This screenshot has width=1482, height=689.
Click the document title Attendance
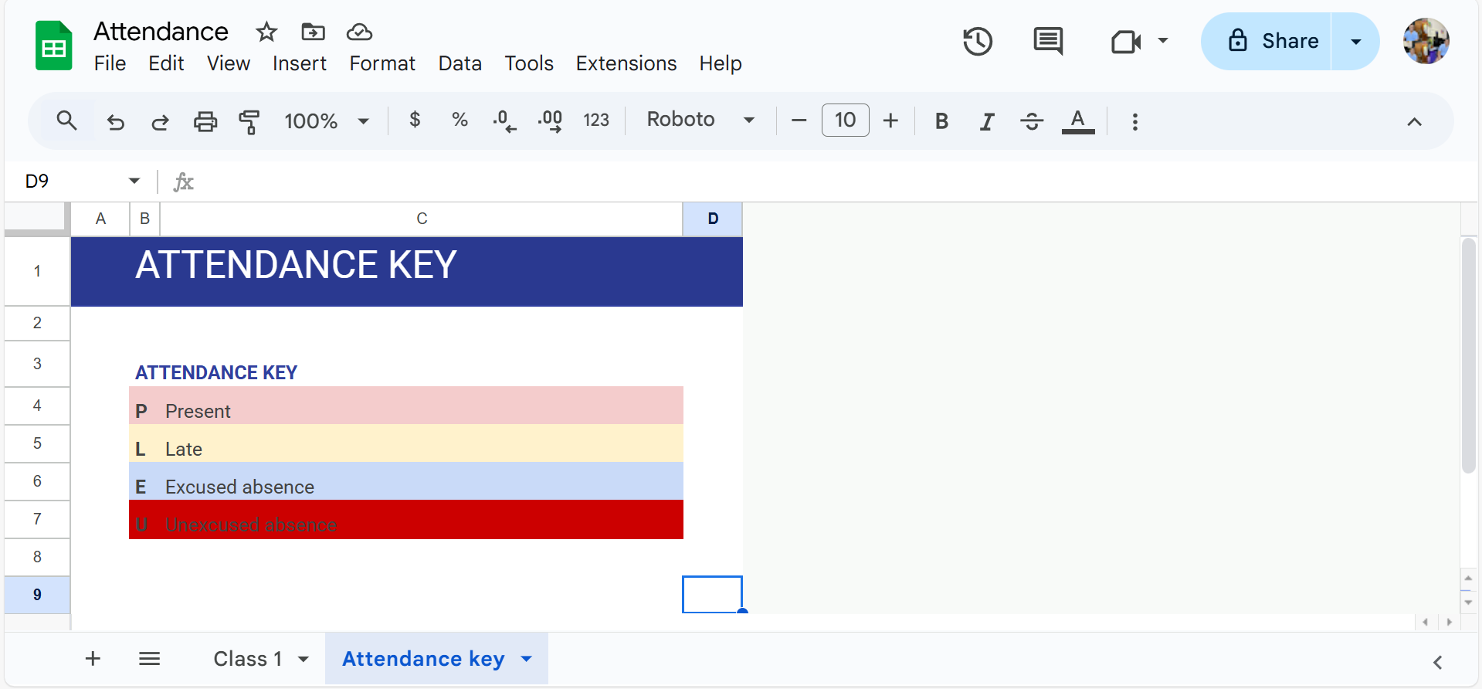click(x=161, y=32)
